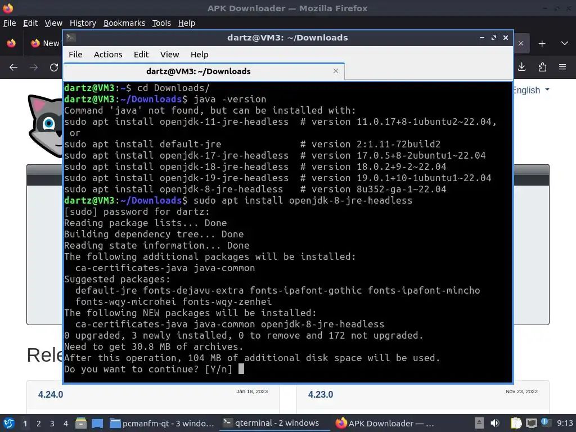Click the 'Do you want to continue? [Y/n]' prompt line

coord(148,369)
